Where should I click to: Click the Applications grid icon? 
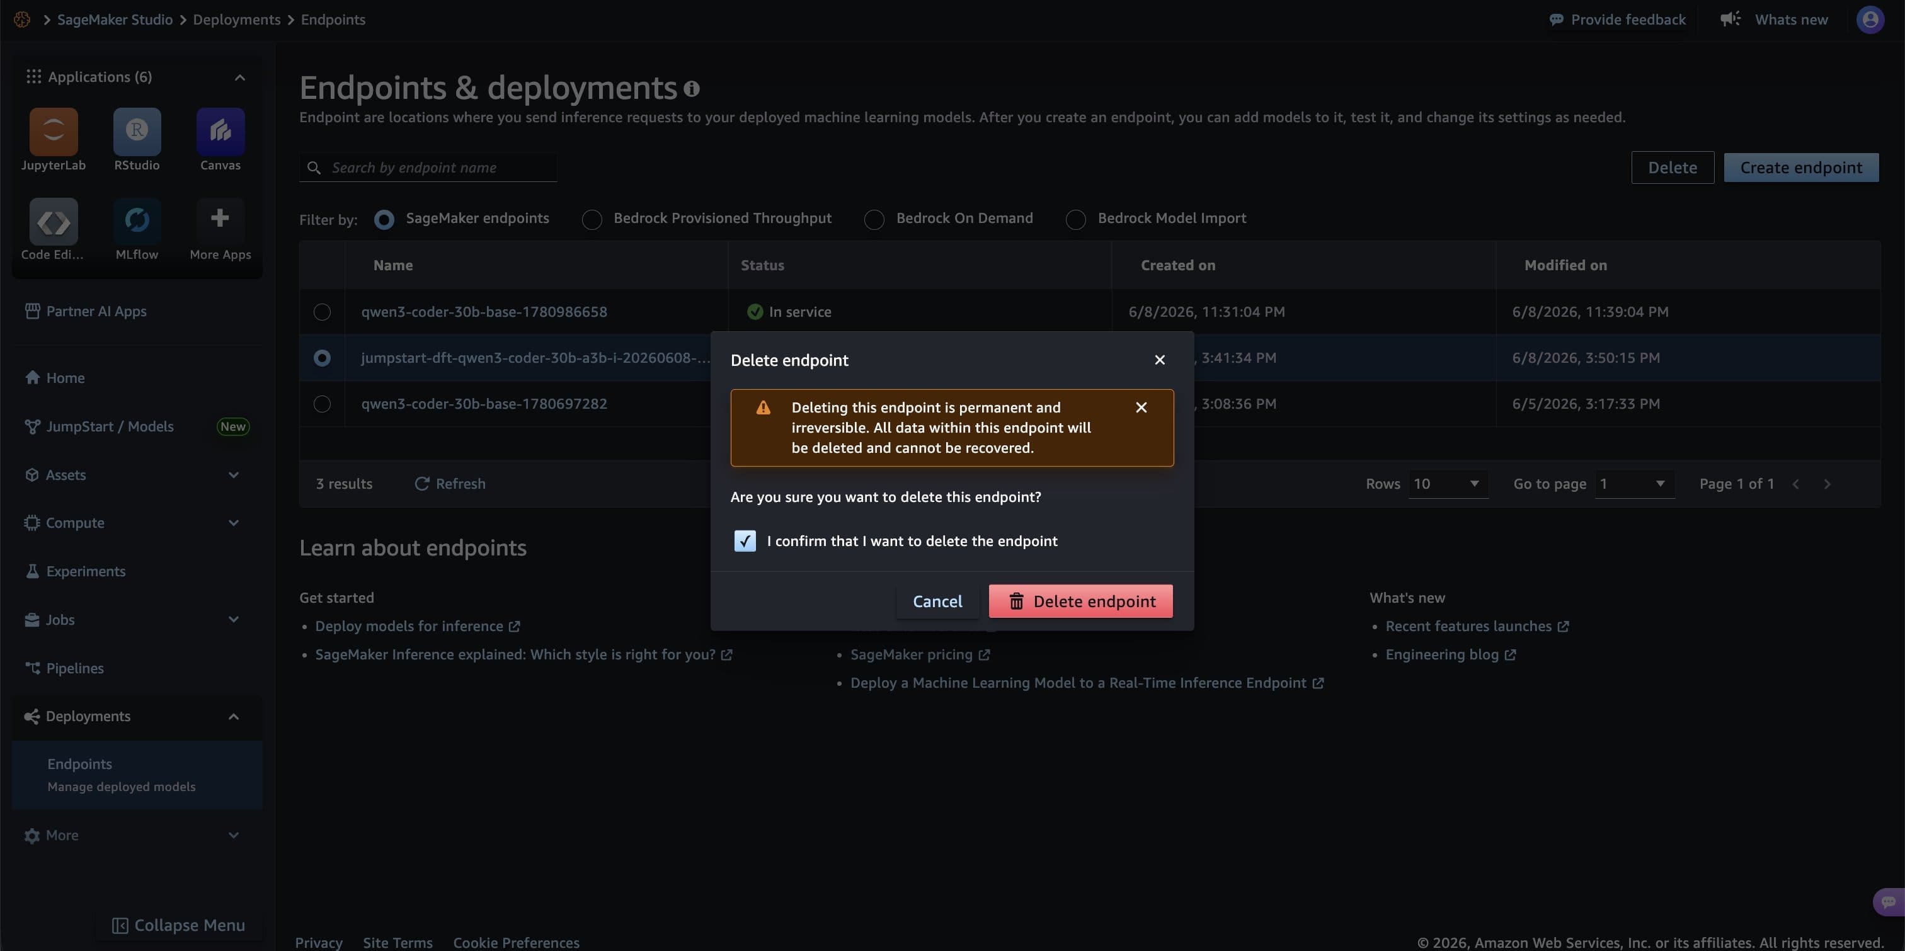pyautogui.click(x=33, y=77)
